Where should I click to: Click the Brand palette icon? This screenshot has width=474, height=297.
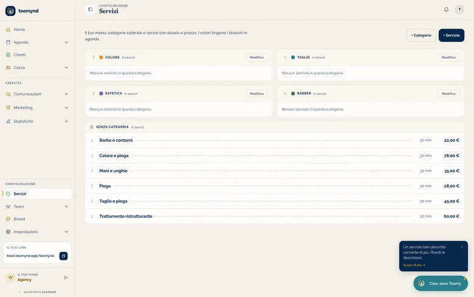(8, 219)
